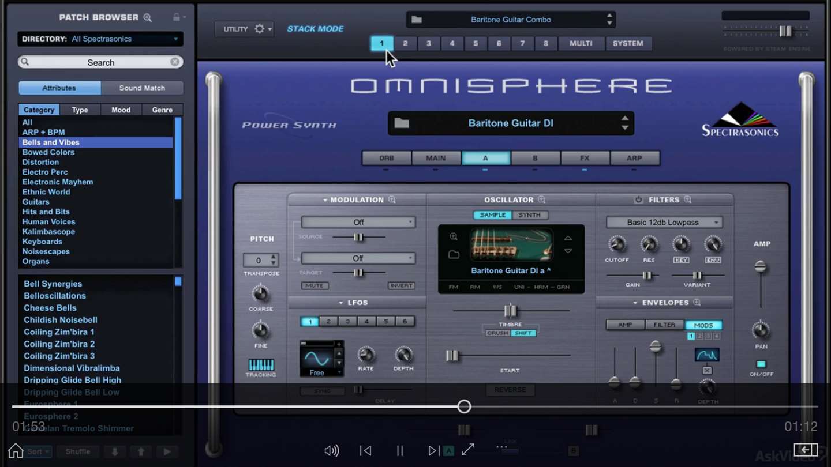This screenshot has height=467, width=831.
Task: Pause the video playback
Action: pos(400,451)
